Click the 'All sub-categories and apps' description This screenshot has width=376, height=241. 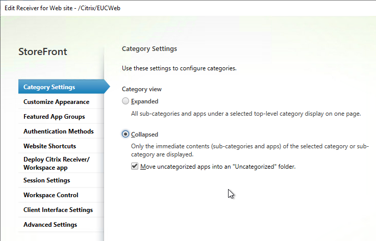tap(246, 114)
